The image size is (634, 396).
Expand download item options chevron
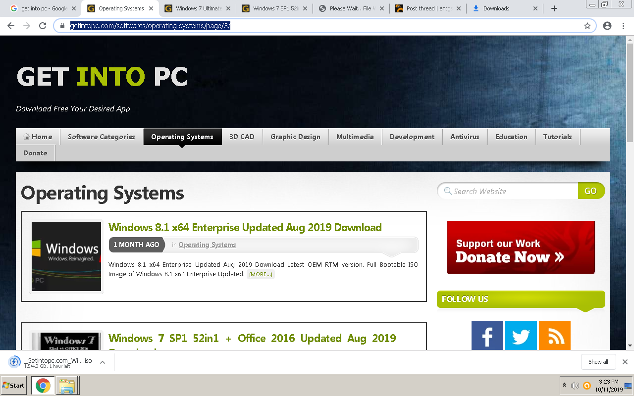pyautogui.click(x=103, y=362)
